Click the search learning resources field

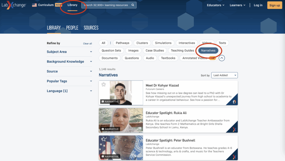point(109,5)
